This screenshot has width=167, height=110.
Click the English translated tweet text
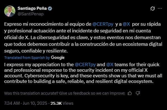(x=83, y=73)
